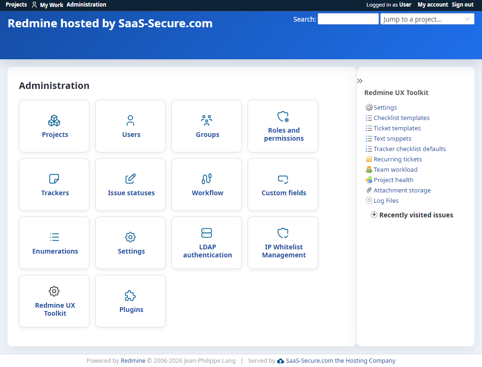
Task: Click the Workflow route icon
Action: click(x=207, y=179)
